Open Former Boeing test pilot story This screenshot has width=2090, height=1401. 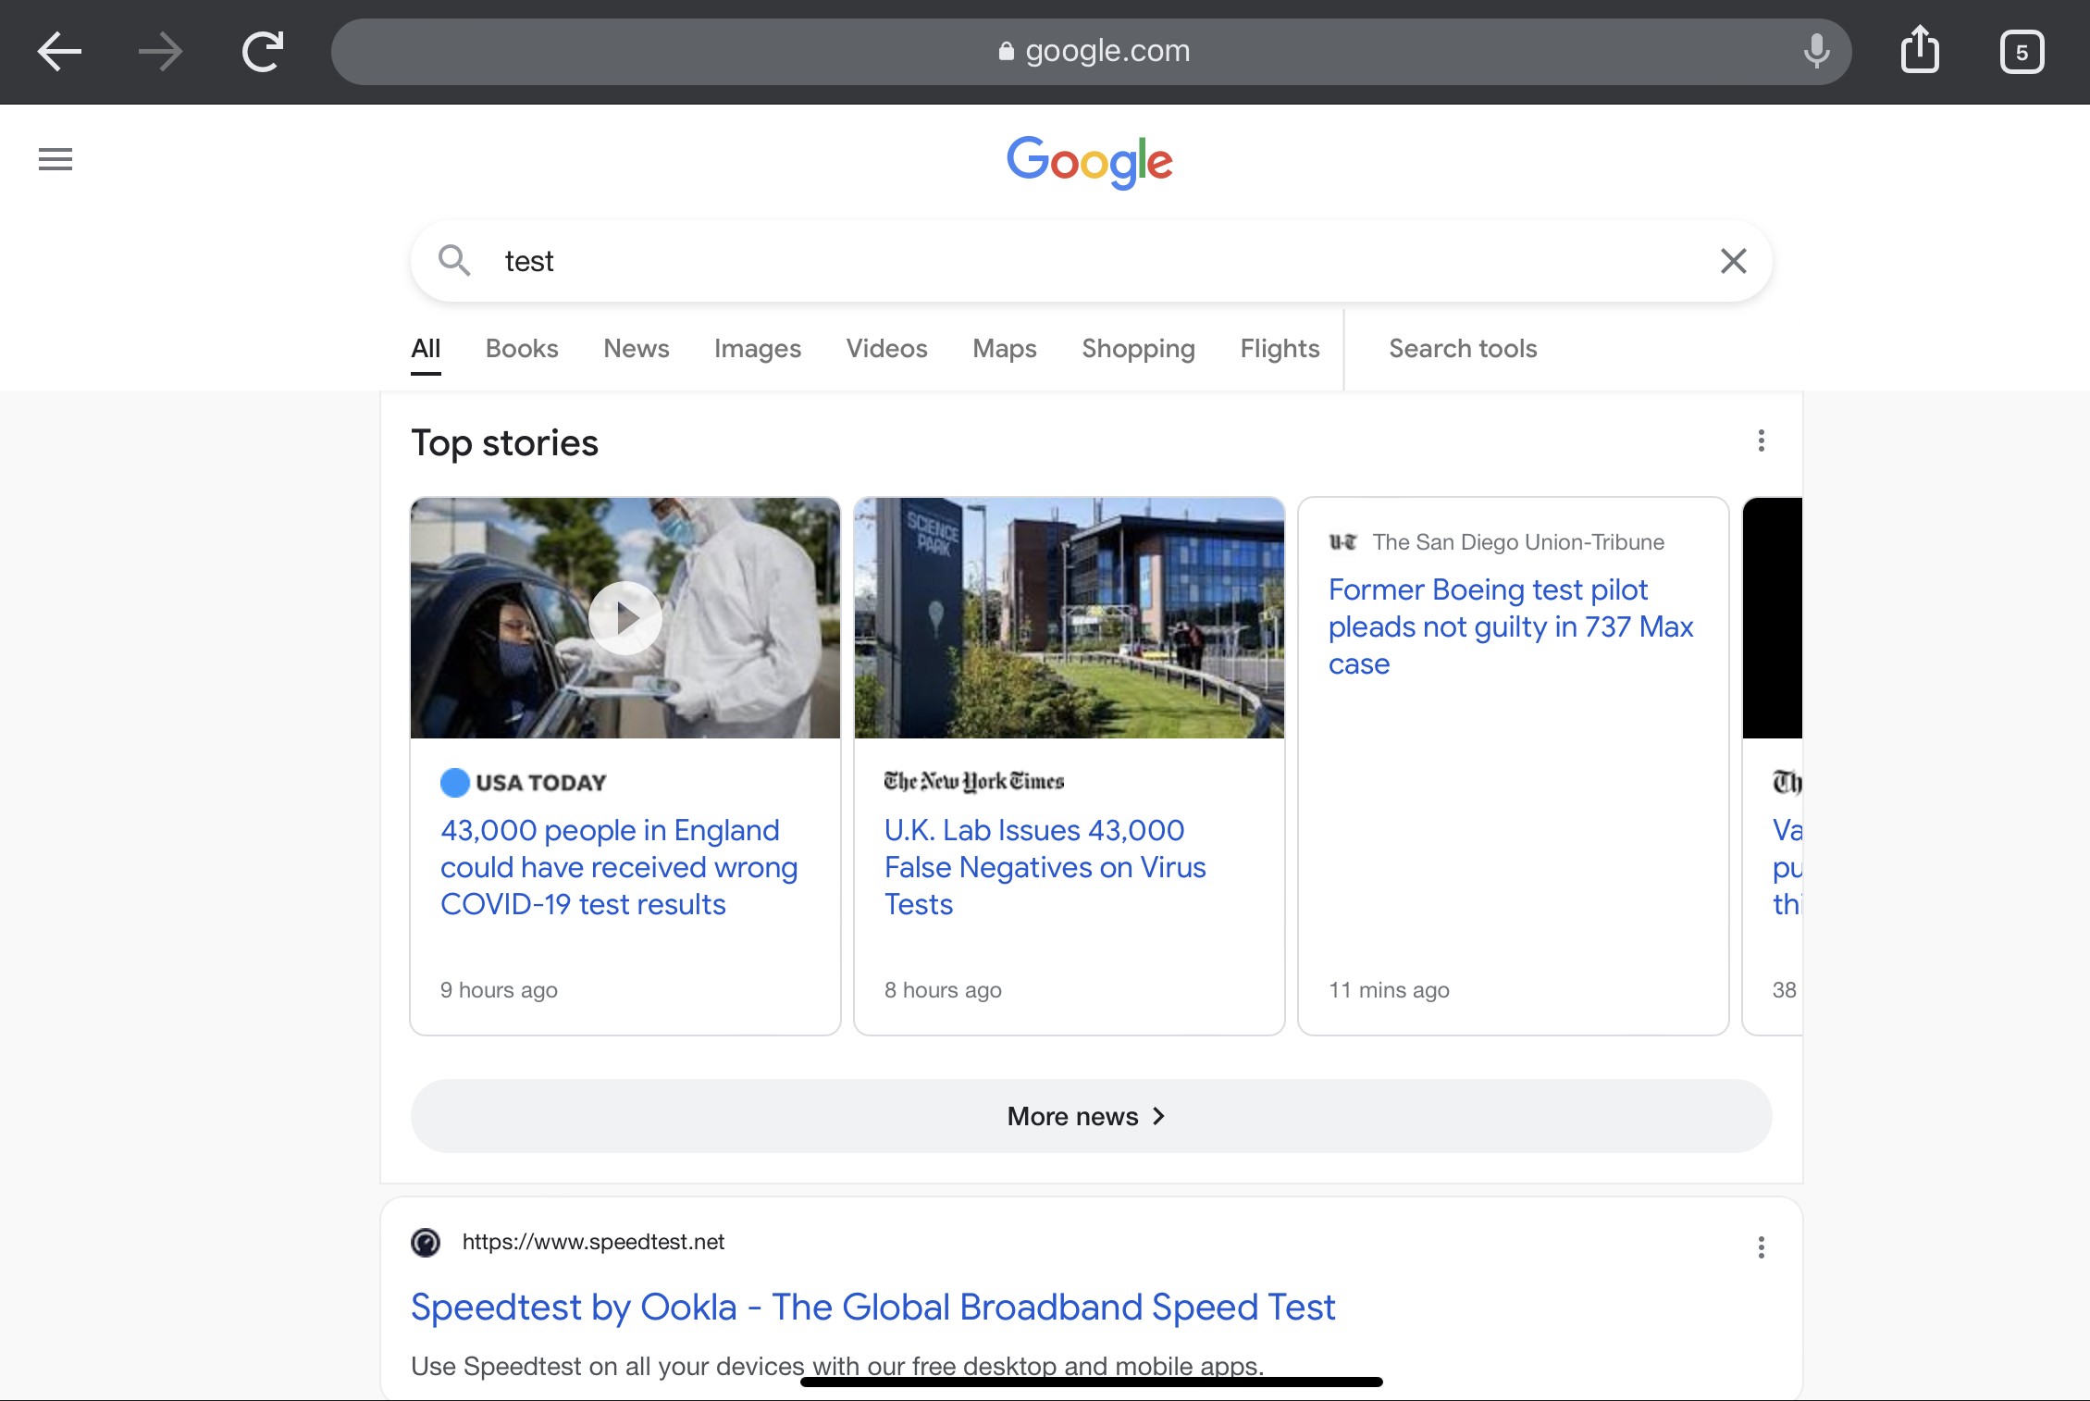pos(1511,626)
